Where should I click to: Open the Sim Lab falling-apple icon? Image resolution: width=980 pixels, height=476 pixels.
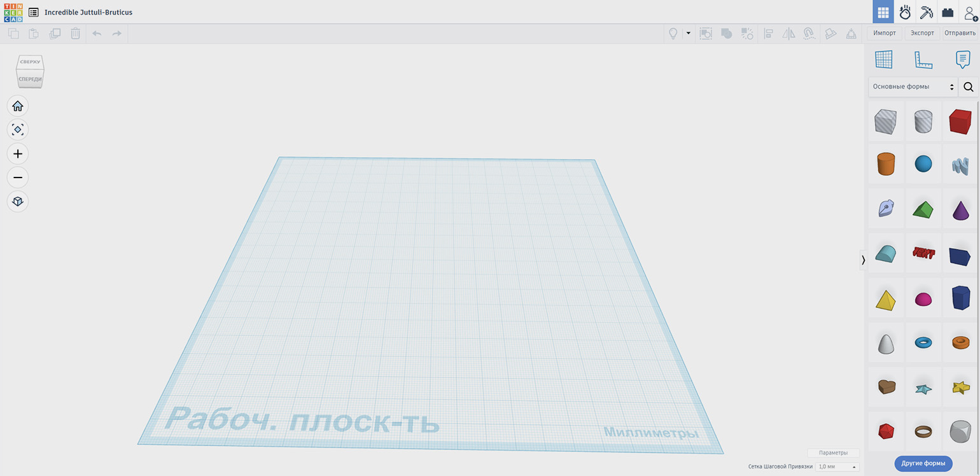905,12
